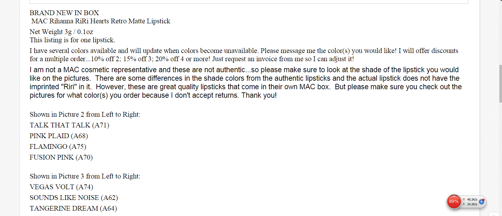The image size is (502, 216).
Task: Click the red 89% memory usage ball
Action: tap(454, 201)
